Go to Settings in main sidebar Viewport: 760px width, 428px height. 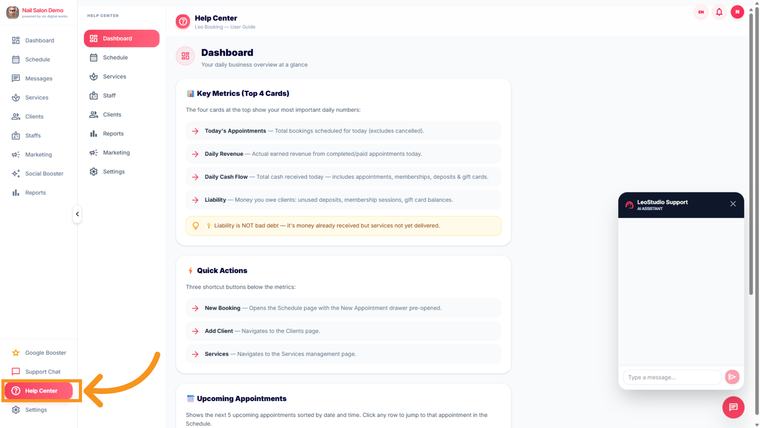coord(36,410)
